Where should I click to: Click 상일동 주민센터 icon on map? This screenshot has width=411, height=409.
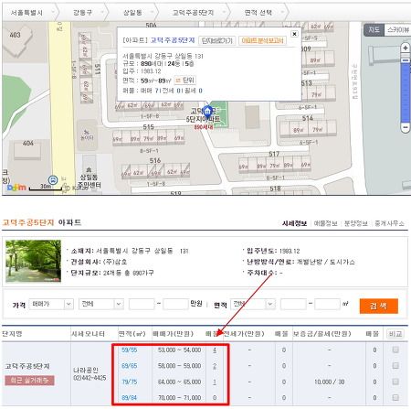(89, 170)
